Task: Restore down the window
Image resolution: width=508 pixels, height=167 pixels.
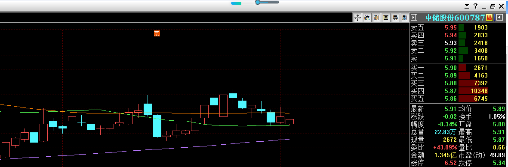Action: [493, 6]
